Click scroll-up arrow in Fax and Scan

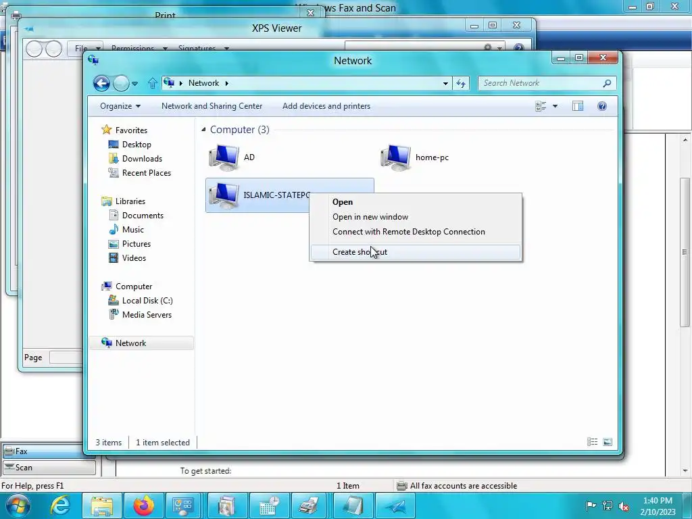(685, 140)
